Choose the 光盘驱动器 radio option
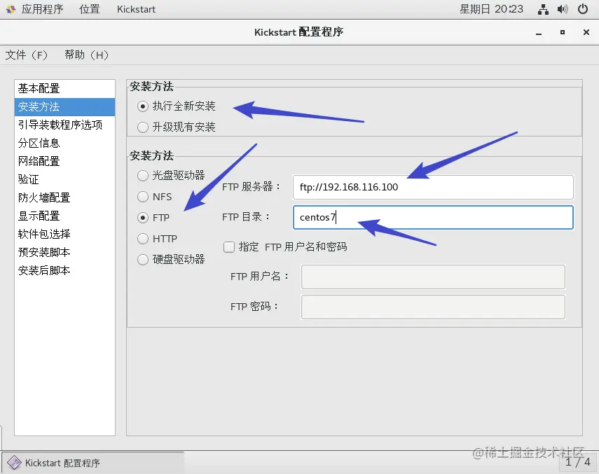The width and height of the screenshot is (599, 474). (143, 176)
